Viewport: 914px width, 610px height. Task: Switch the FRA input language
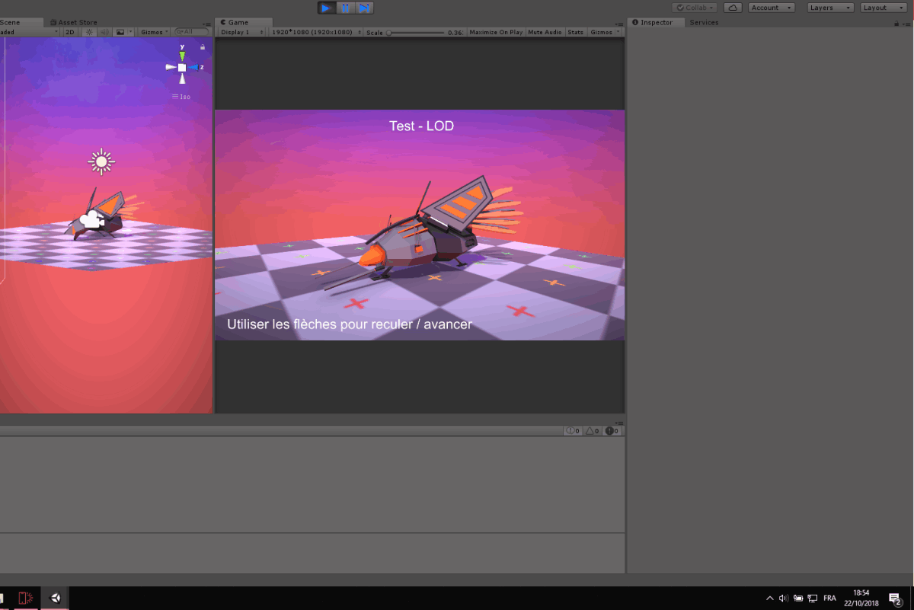point(830,599)
